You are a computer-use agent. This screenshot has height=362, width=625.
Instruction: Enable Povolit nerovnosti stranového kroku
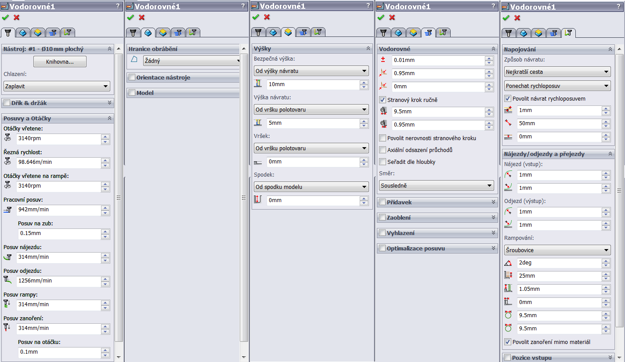click(x=383, y=138)
